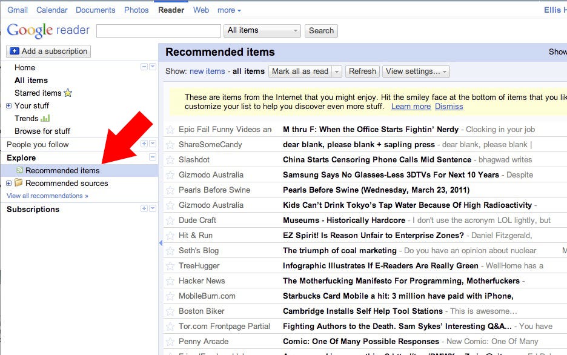Select All items in the sidebar
The width and height of the screenshot is (567, 355).
[x=31, y=80]
